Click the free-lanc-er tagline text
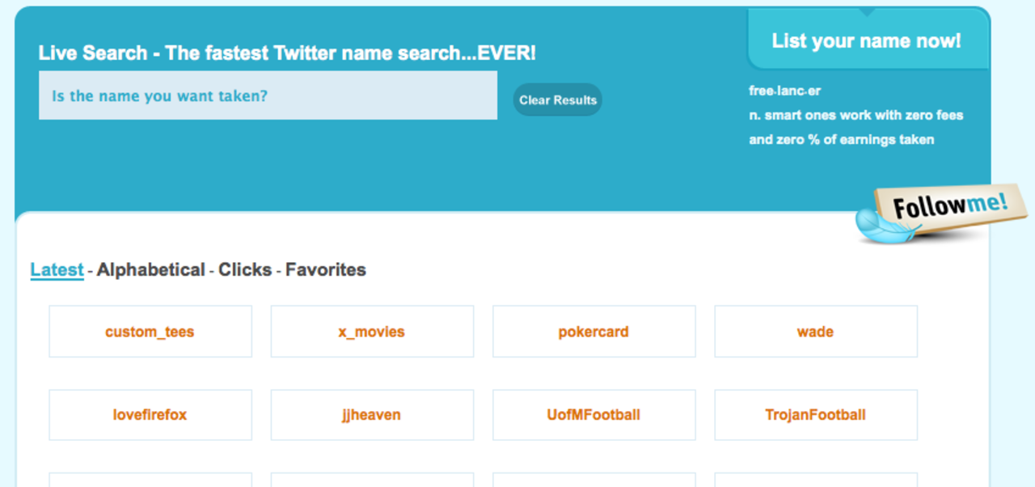Image resolution: width=1035 pixels, height=487 pixels. coord(784,91)
